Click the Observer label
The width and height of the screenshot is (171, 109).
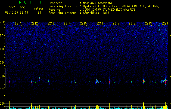tap(55, 3)
